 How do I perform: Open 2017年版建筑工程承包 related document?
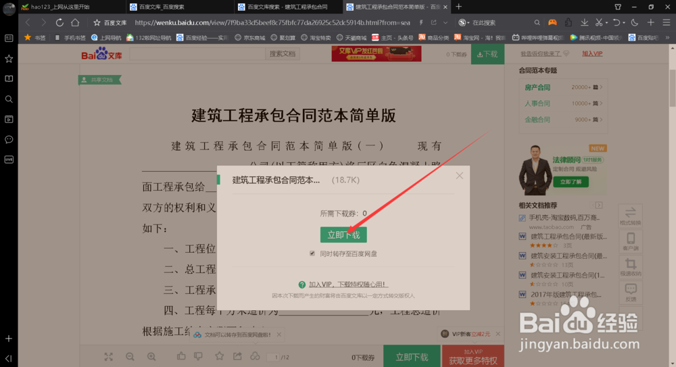coord(566,295)
